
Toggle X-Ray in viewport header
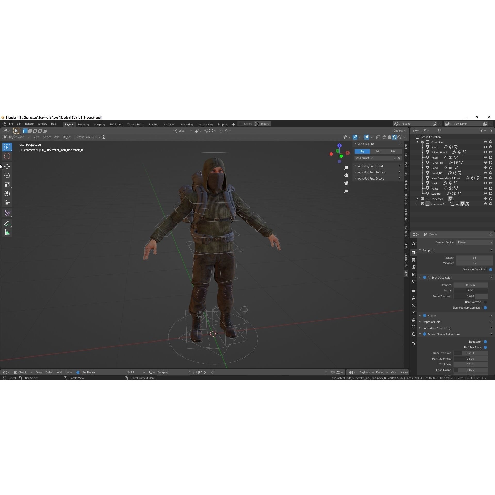click(378, 137)
